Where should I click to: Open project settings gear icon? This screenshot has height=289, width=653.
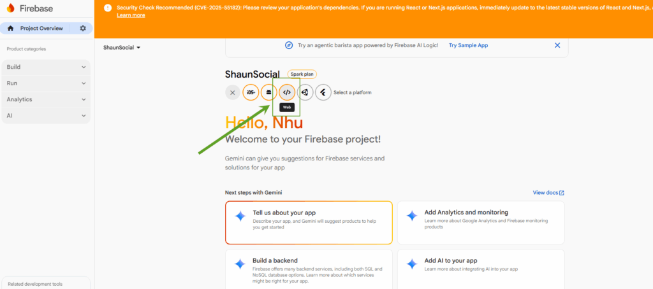click(83, 29)
